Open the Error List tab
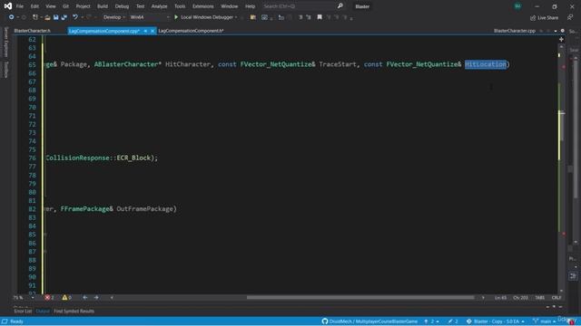Viewport: 581px width, 326px height. tap(23, 312)
